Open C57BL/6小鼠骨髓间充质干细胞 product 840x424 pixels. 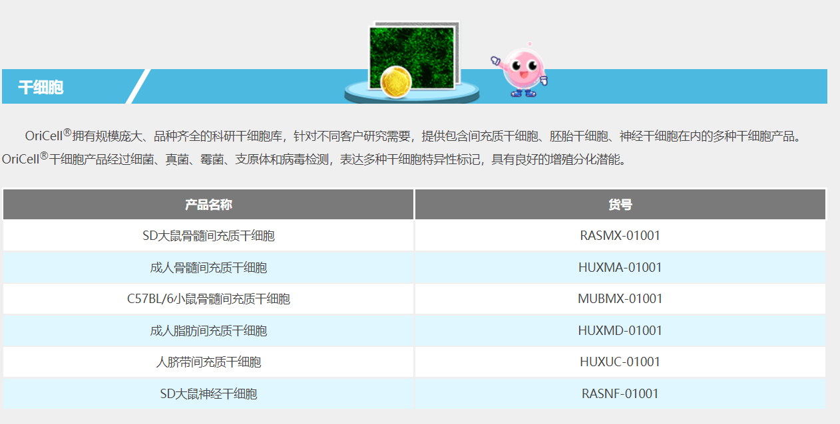[208, 299]
